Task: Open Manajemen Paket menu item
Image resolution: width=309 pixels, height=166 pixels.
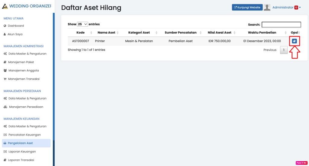Action: tap(21, 62)
